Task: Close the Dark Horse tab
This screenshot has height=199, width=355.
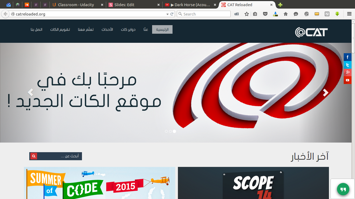Action: coord(215,5)
